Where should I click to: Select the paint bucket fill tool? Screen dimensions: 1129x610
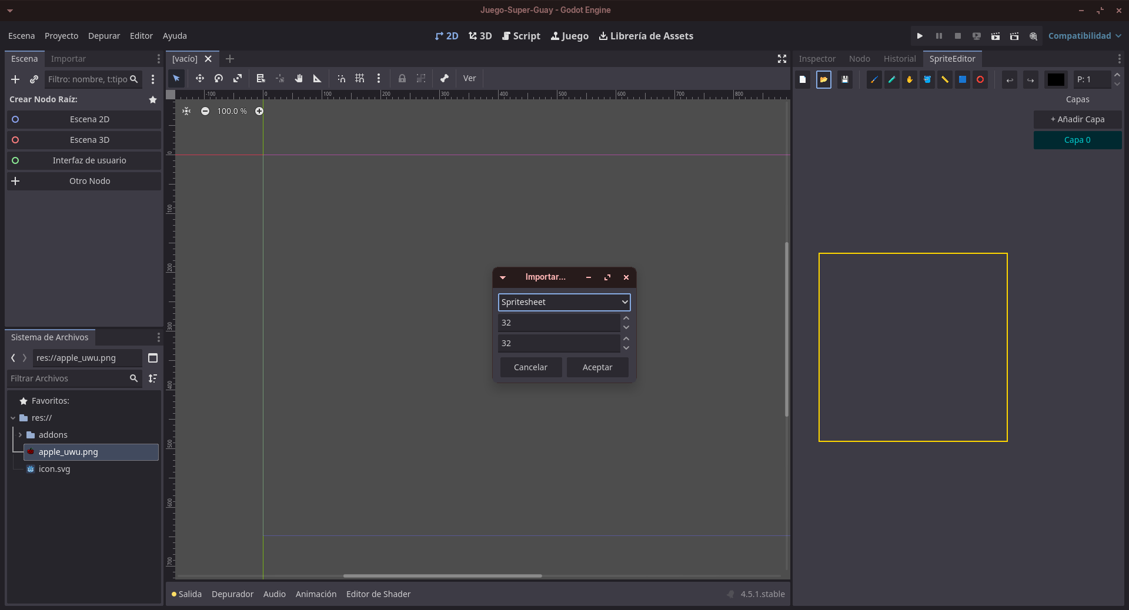(x=927, y=80)
